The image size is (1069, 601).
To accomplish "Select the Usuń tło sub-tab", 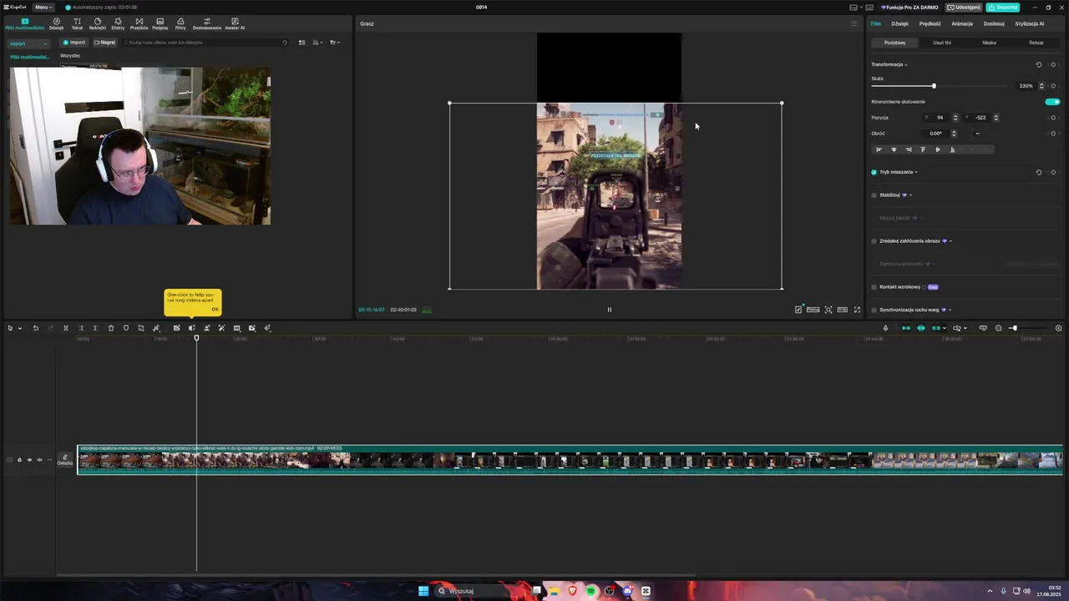I will (x=942, y=43).
